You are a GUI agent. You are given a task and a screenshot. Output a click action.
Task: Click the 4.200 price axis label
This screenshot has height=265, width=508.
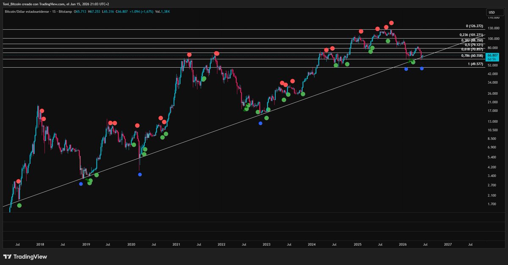(491, 167)
